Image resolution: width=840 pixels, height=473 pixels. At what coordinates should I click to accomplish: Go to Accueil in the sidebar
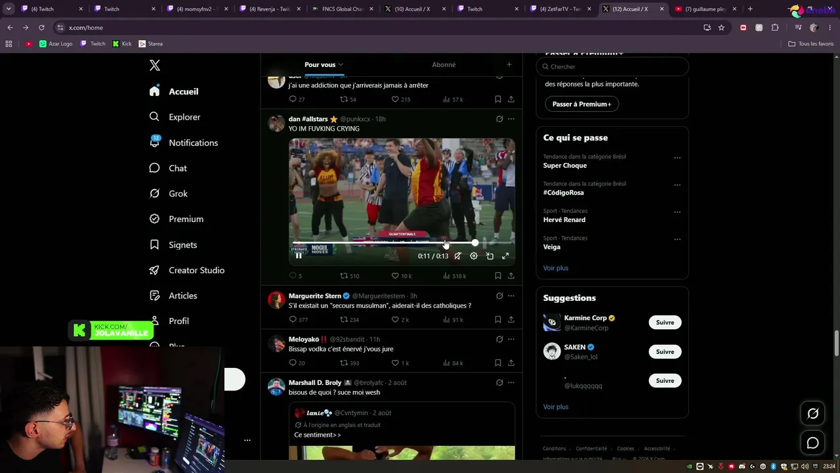174,91
